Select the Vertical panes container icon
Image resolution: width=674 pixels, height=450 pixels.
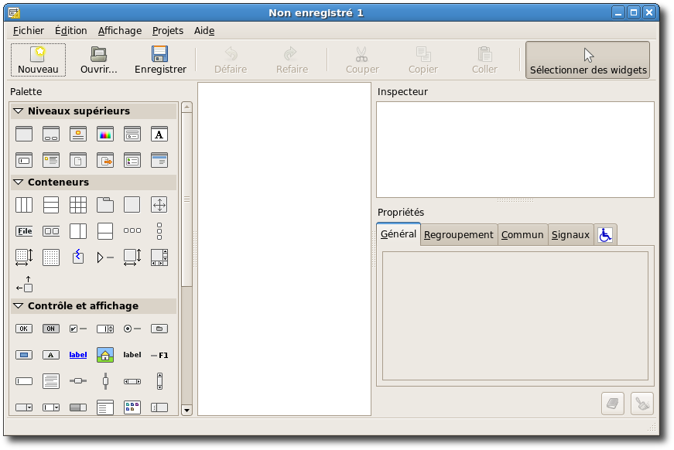[x=105, y=231]
